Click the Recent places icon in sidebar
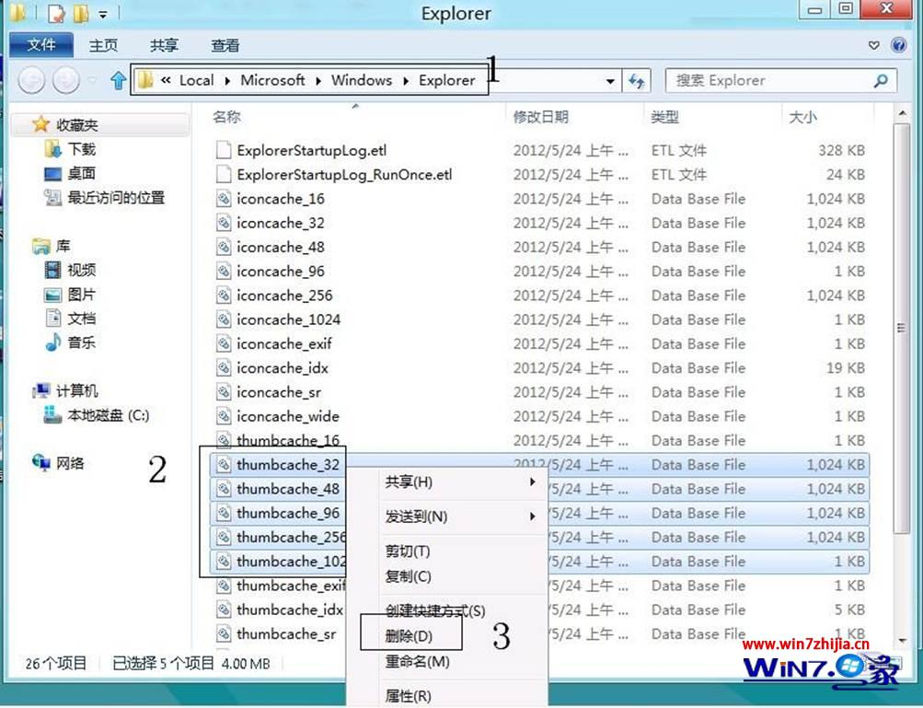 coord(53,197)
